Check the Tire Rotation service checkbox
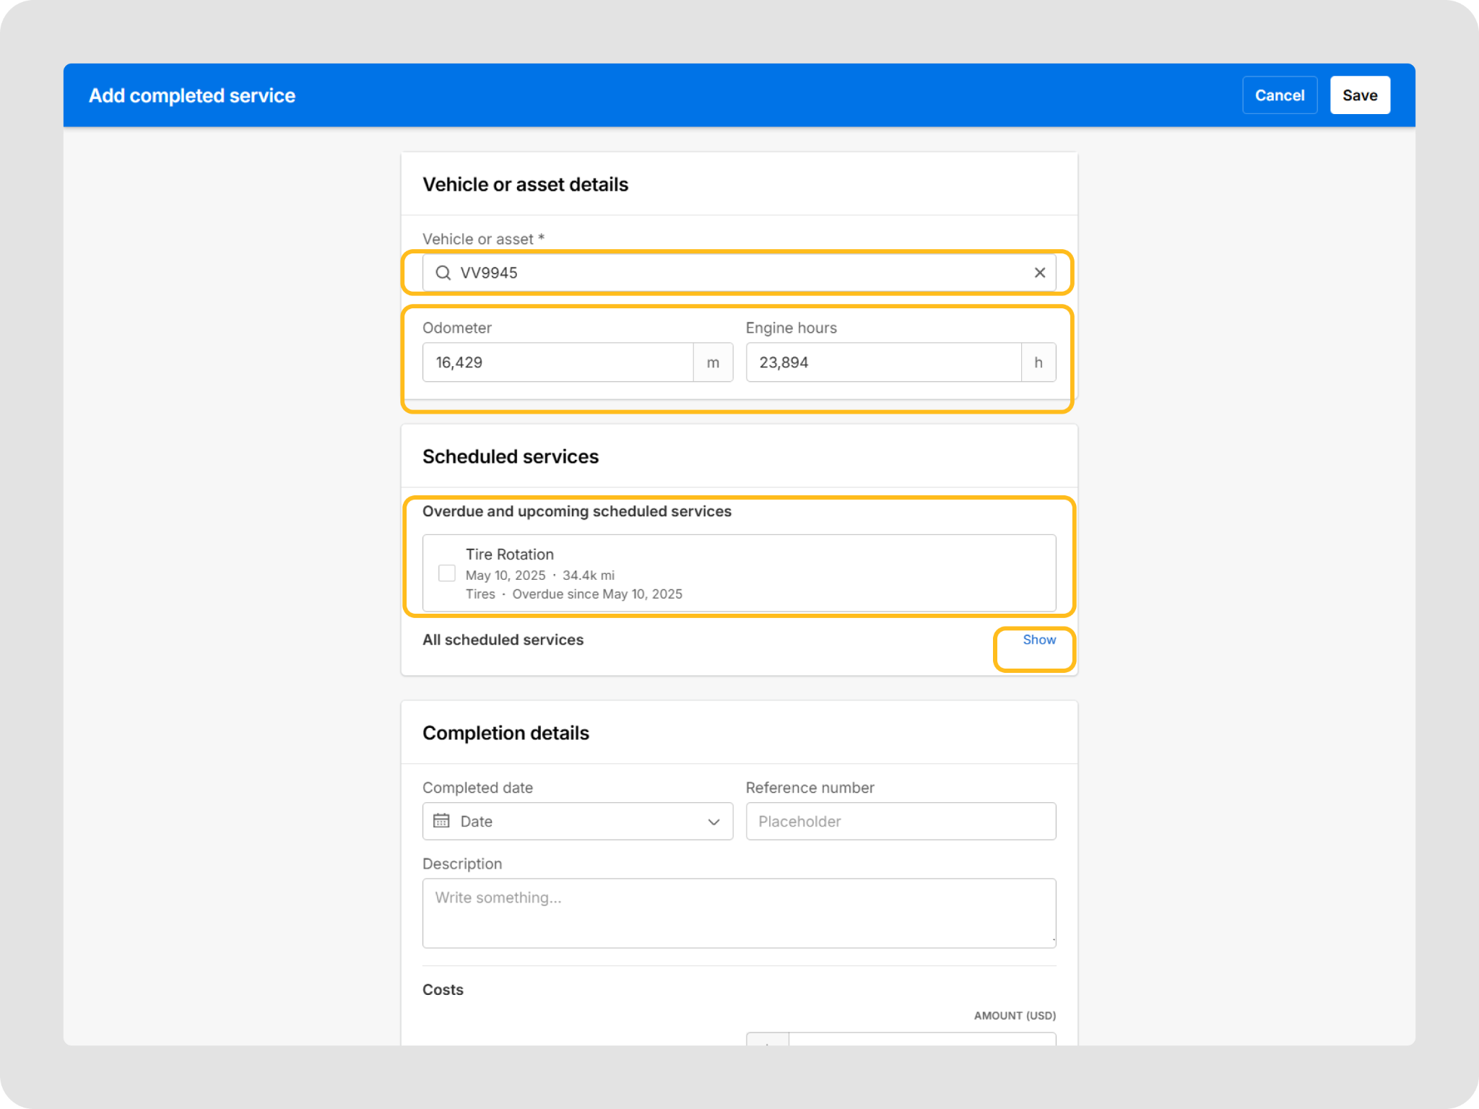 click(447, 573)
